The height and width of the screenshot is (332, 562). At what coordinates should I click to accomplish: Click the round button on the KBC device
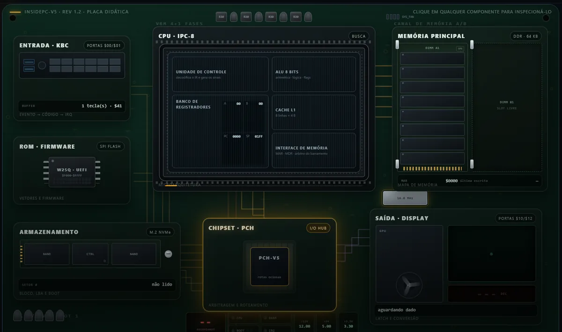point(42,65)
